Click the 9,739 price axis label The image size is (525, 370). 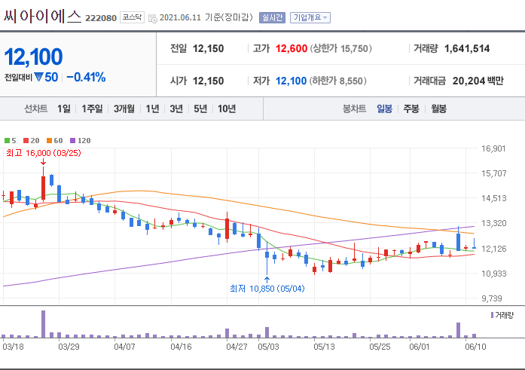point(492,298)
